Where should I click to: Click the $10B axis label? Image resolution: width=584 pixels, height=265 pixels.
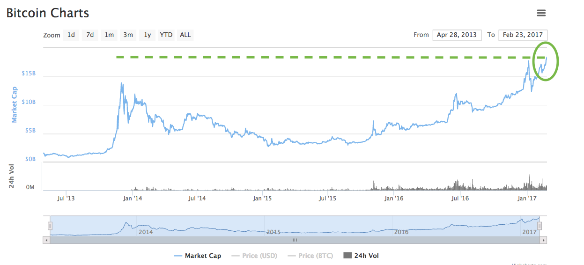[x=28, y=102]
